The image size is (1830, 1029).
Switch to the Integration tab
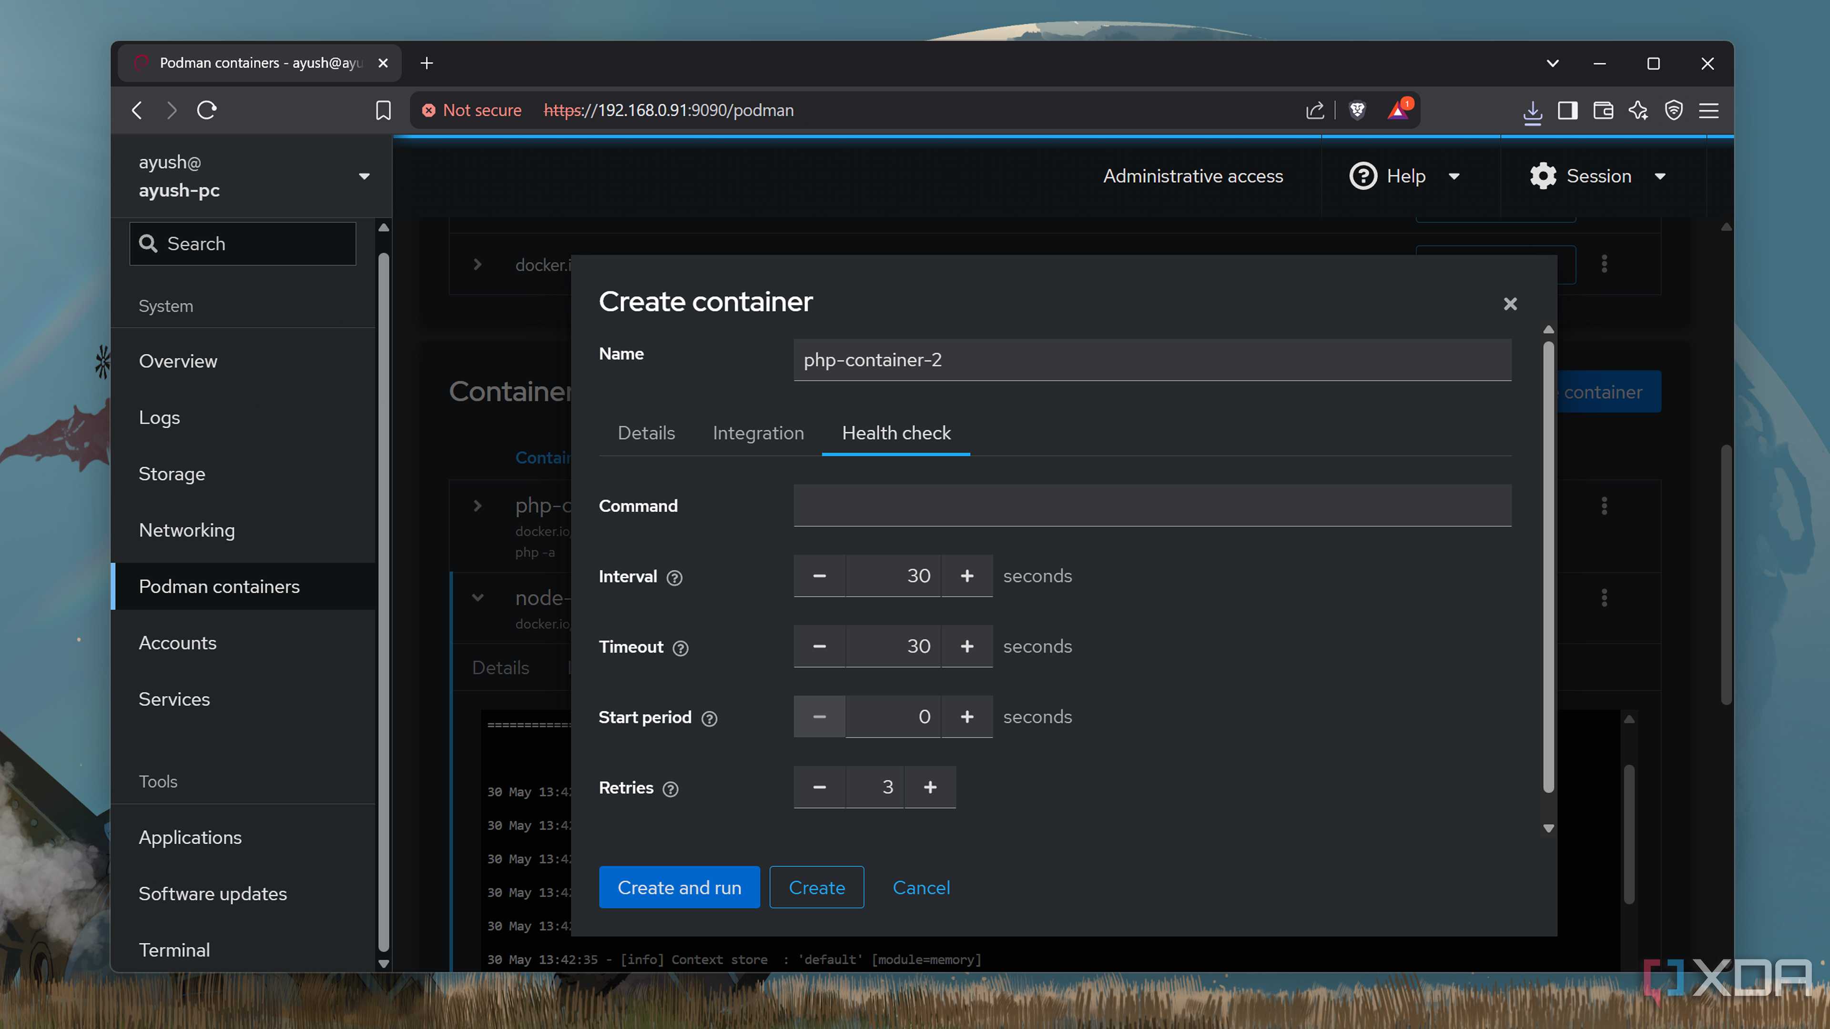click(x=758, y=433)
